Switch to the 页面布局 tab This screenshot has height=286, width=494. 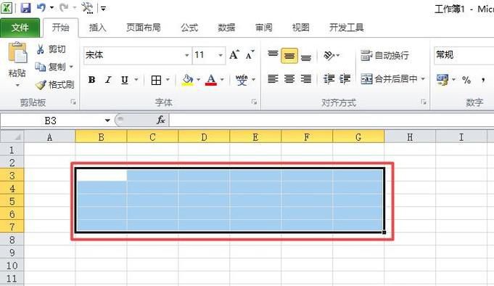[144, 28]
